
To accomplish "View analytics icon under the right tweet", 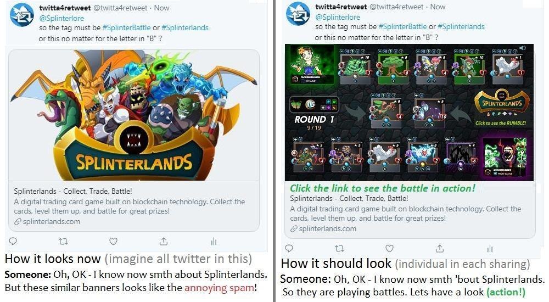I will pos(490,248).
